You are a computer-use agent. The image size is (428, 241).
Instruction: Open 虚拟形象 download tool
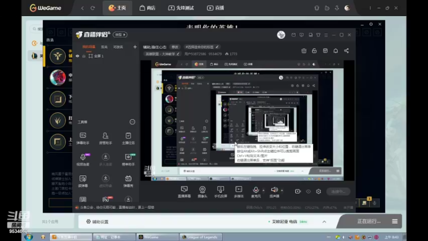[105, 181]
